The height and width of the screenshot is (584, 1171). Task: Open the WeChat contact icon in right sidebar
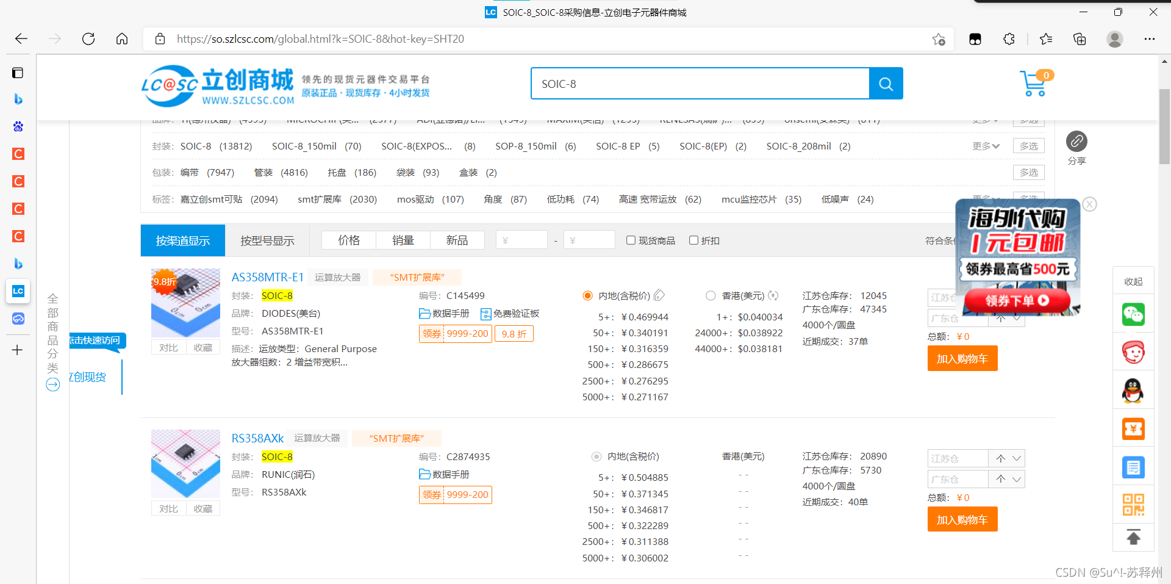tap(1133, 314)
